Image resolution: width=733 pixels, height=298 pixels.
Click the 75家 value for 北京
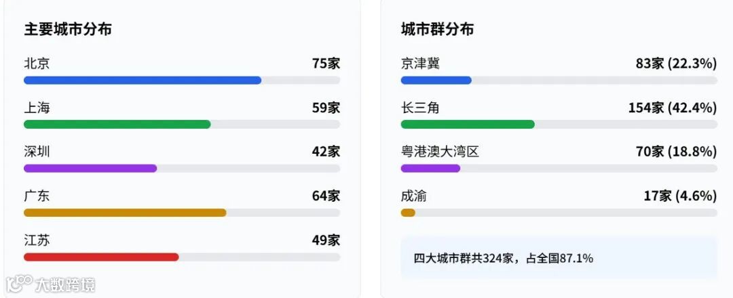click(x=326, y=64)
